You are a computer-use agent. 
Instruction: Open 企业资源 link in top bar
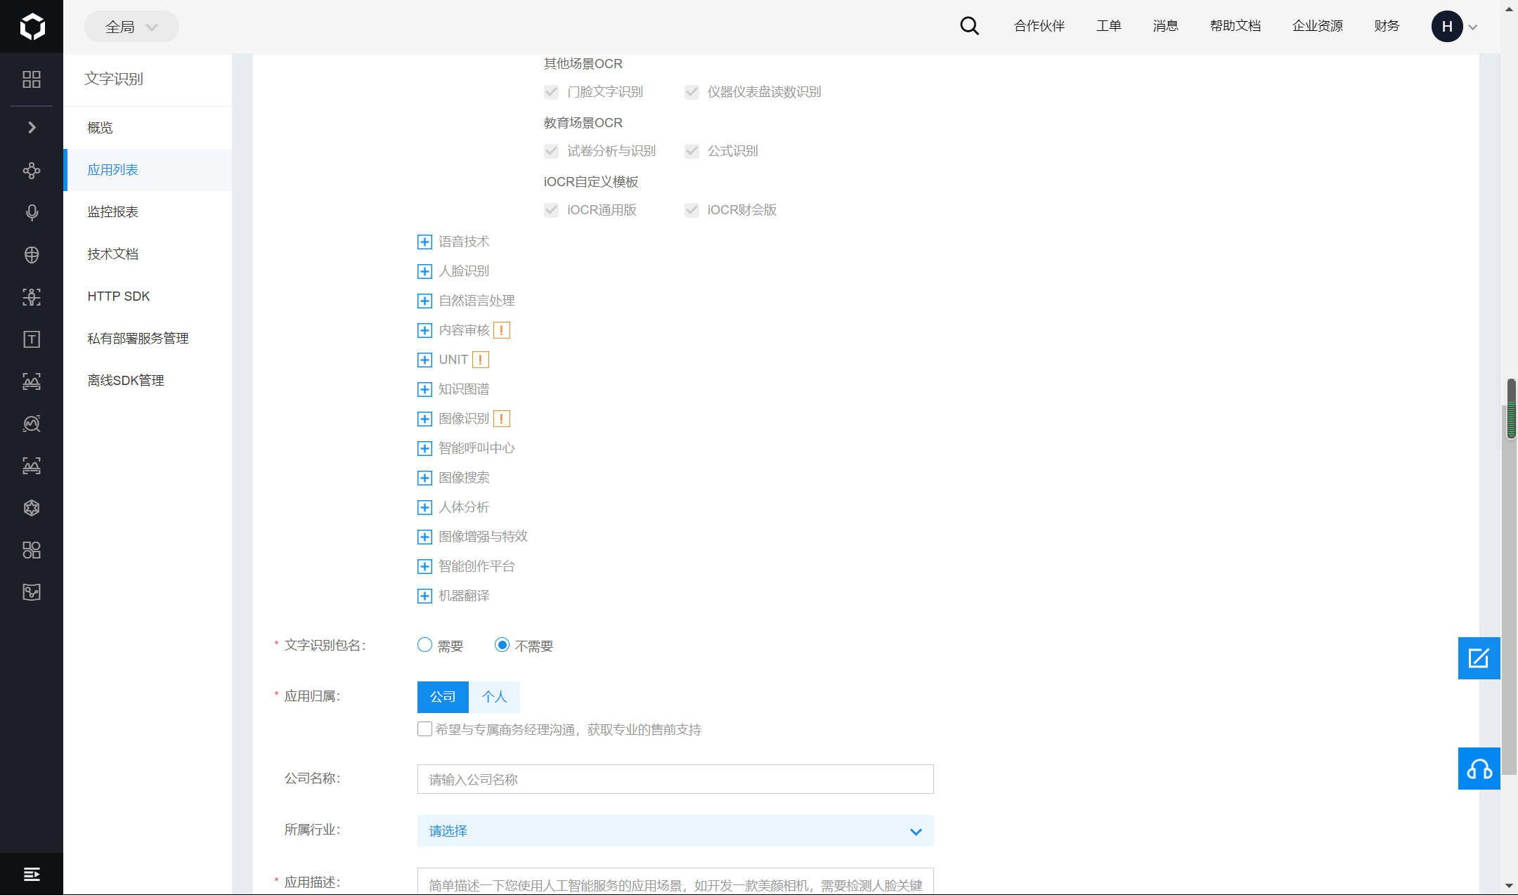pos(1318,26)
